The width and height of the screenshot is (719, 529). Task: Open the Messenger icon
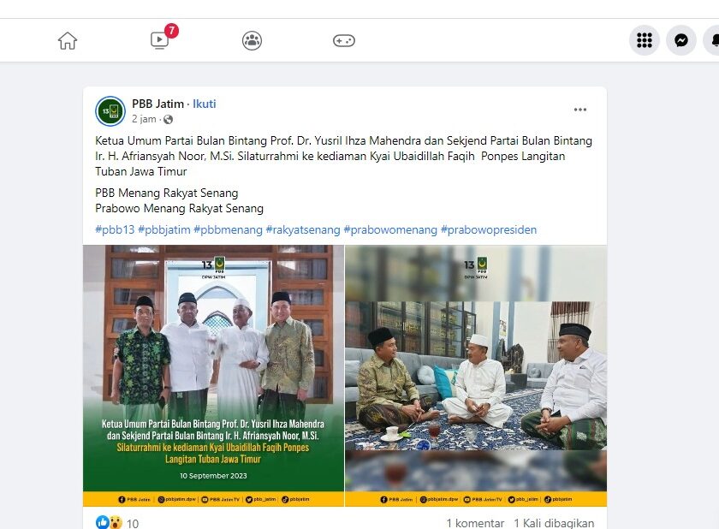coord(681,40)
